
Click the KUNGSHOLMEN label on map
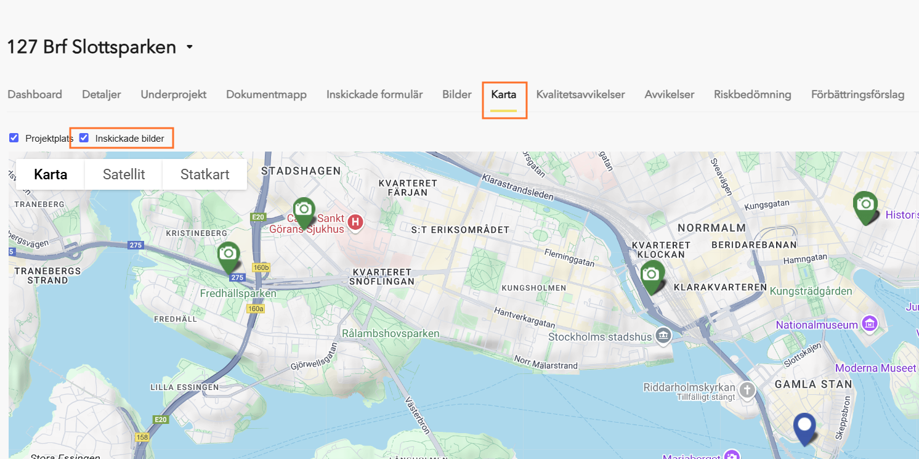[534, 288]
